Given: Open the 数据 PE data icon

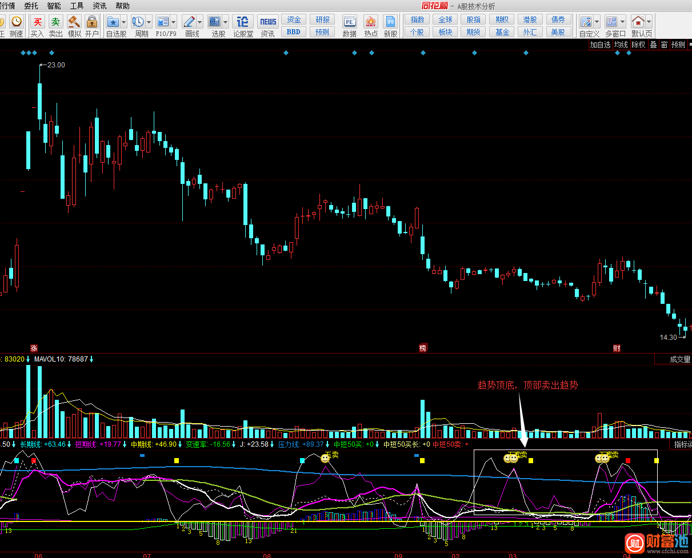Looking at the screenshot, I should point(349,22).
